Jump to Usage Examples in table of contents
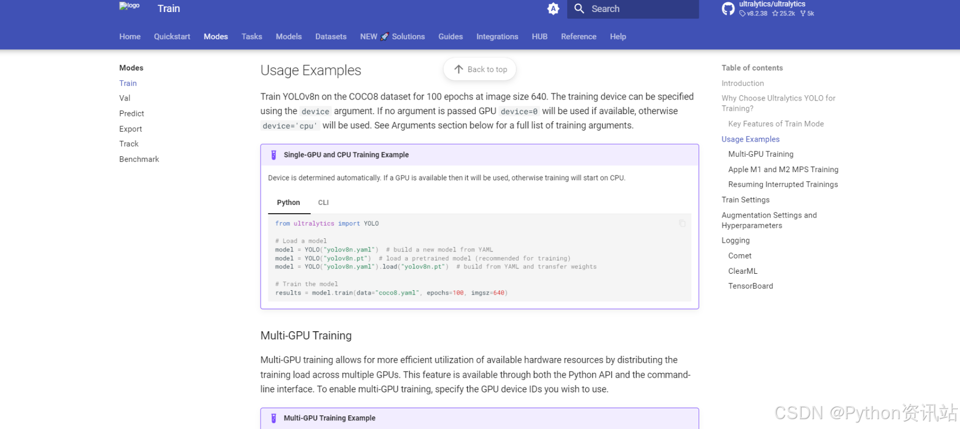The height and width of the screenshot is (429, 960). (x=750, y=139)
